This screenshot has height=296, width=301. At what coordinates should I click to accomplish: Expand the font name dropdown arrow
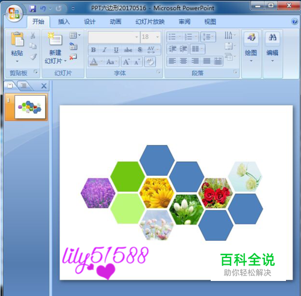pyautogui.click(x=137, y=37)
